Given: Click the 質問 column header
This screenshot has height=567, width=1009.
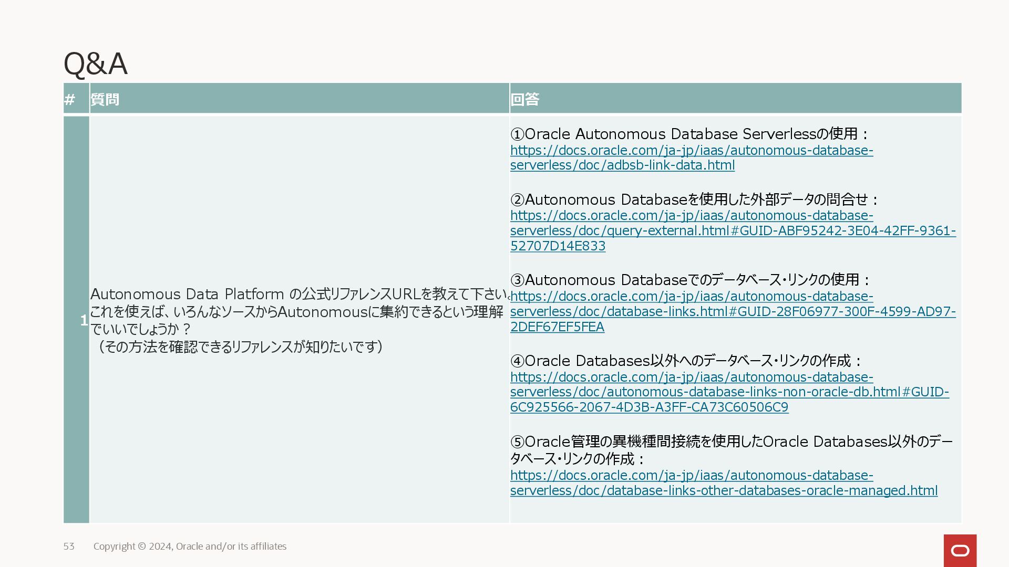Looking at the screenshot, I should click(299, 99).
